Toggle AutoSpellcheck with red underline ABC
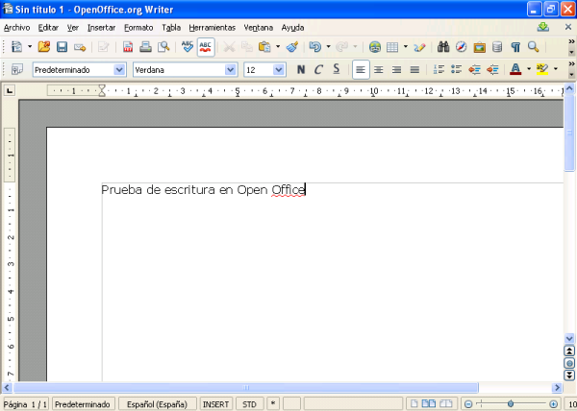 click(x=206, y=46)
